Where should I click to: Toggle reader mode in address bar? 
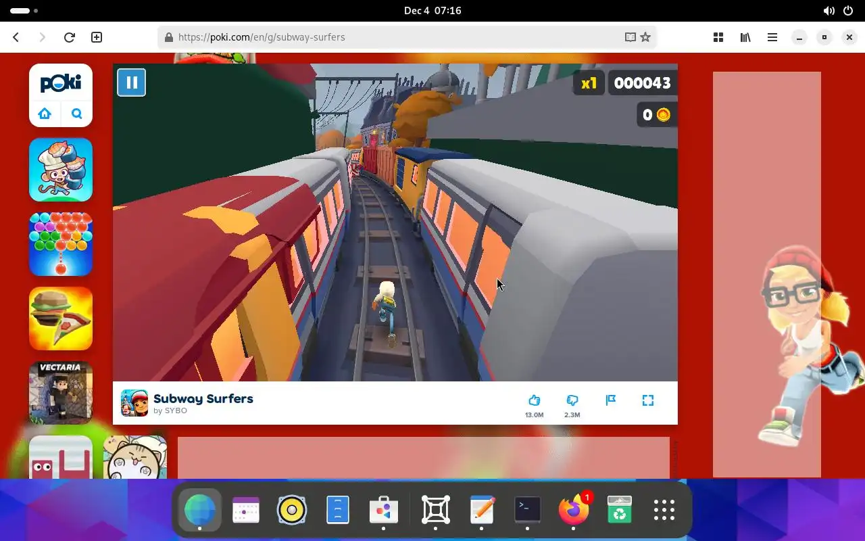click(x=630, y=37)
